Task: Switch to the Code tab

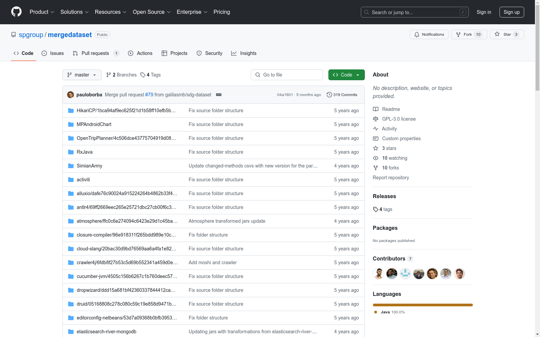Action: point(24,53)
